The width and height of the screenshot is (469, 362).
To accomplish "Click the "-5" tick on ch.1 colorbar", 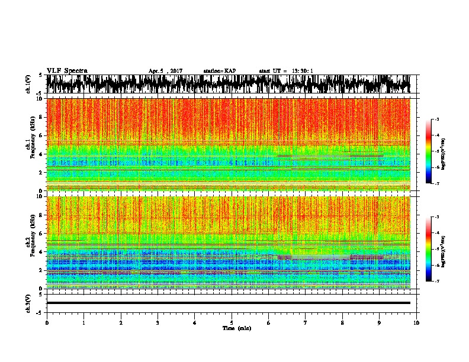I will coord(437,151).
